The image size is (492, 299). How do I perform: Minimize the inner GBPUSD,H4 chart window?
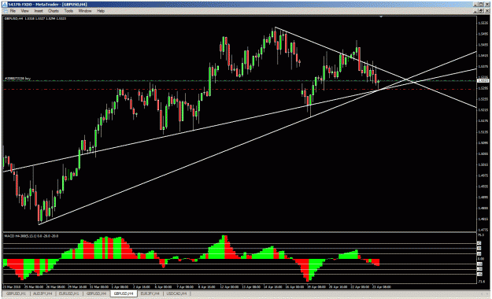pos(476,11)
